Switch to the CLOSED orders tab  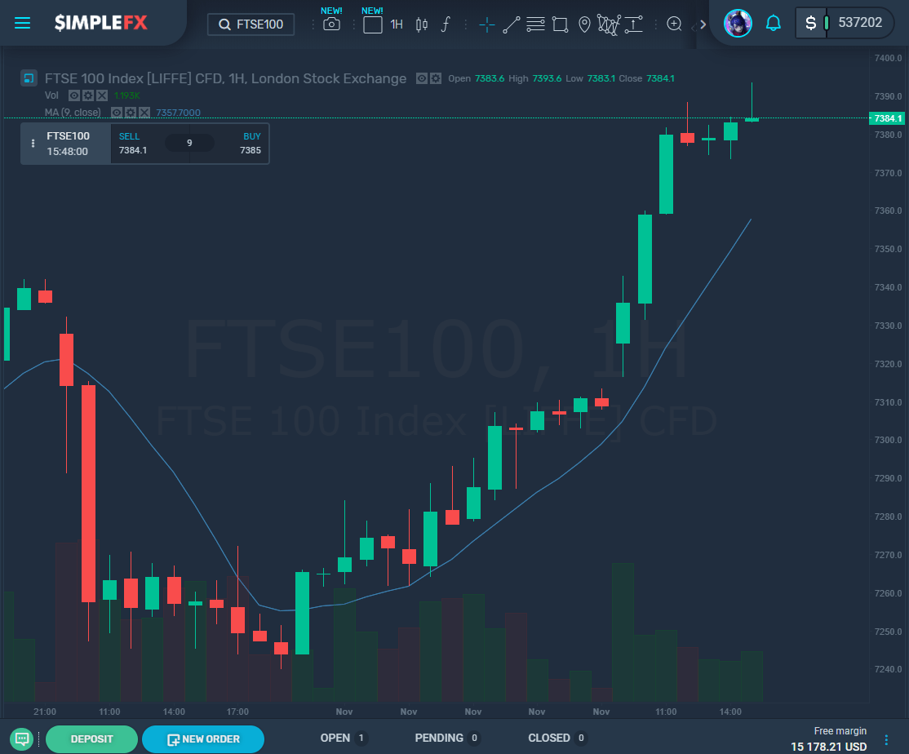tap(556, 738)
